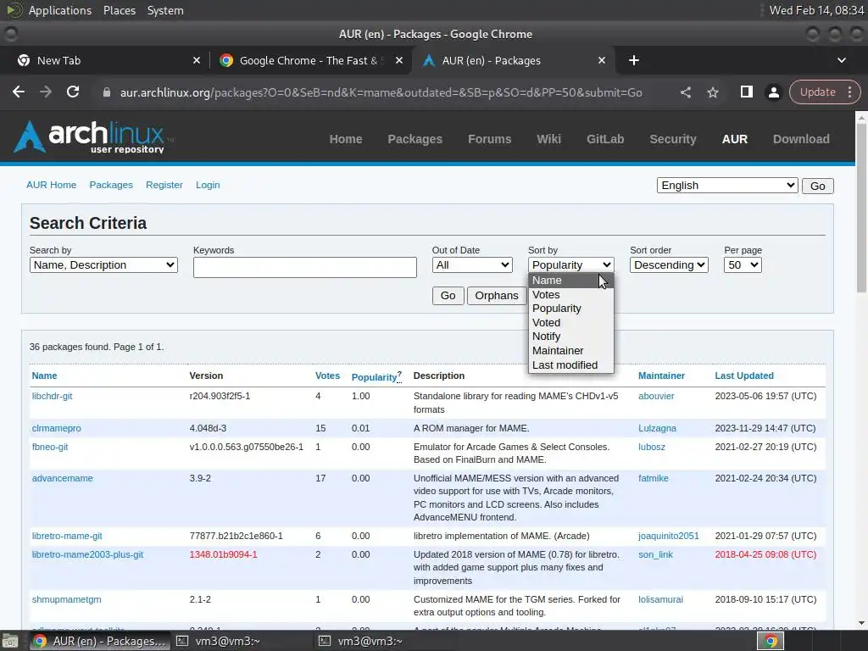Open the Packages nav link in header
Screen dimensions: 868x651
[415, 139]
